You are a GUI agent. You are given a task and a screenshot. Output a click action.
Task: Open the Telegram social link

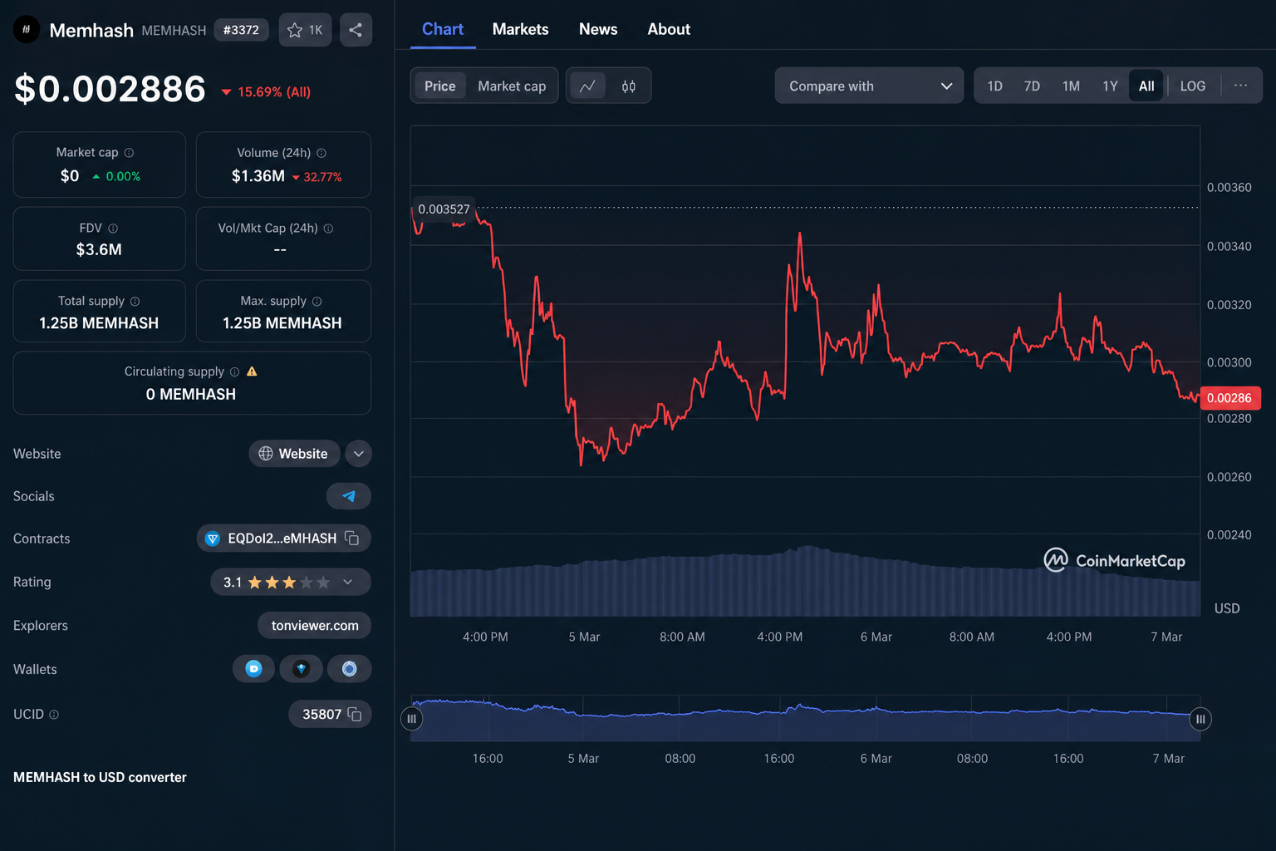pyautogui.click(x=349, y=496)
